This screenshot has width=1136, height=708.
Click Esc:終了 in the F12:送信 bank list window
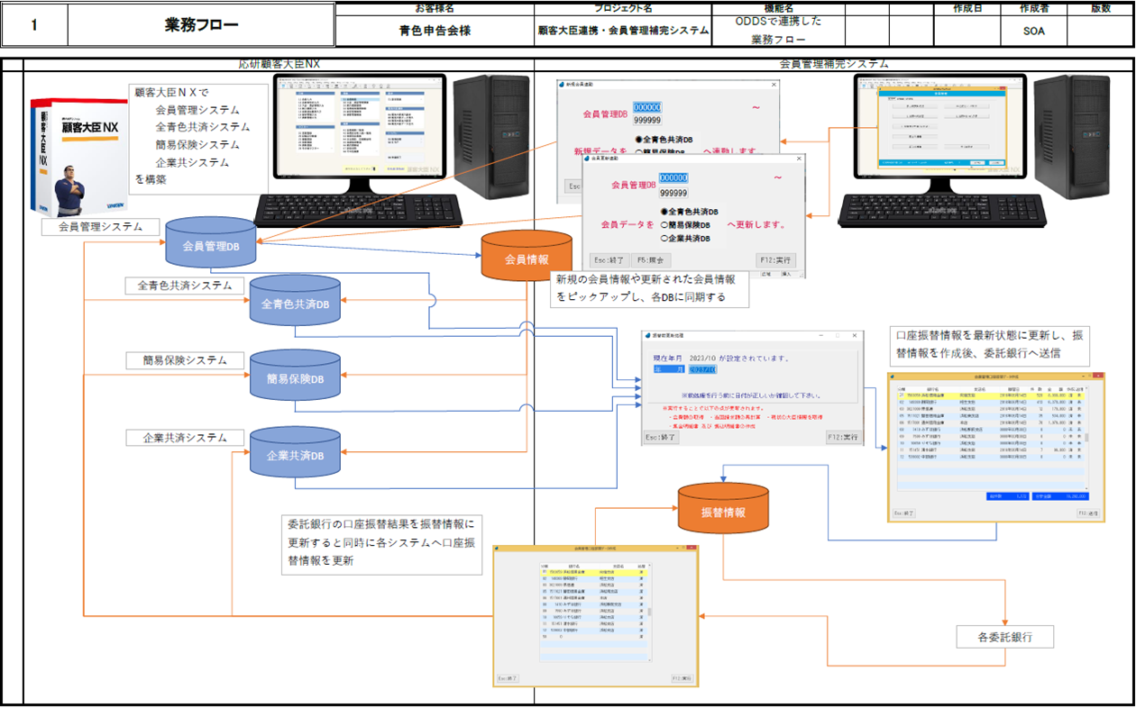click(x=903, y=513)
